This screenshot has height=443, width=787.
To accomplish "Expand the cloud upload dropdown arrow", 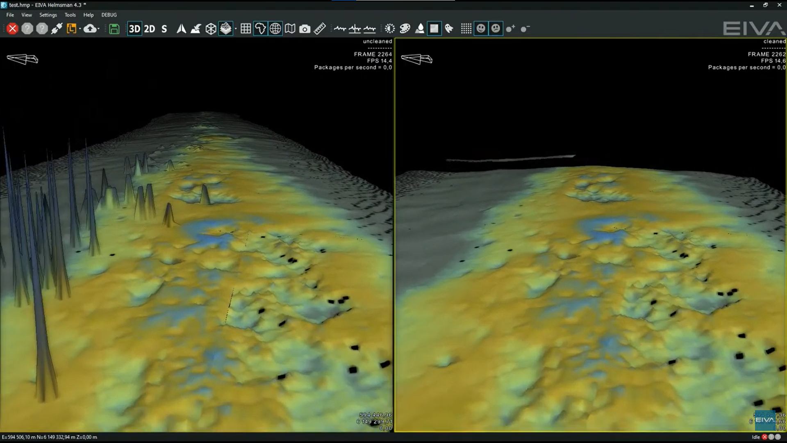I will (x=99, y=29).
